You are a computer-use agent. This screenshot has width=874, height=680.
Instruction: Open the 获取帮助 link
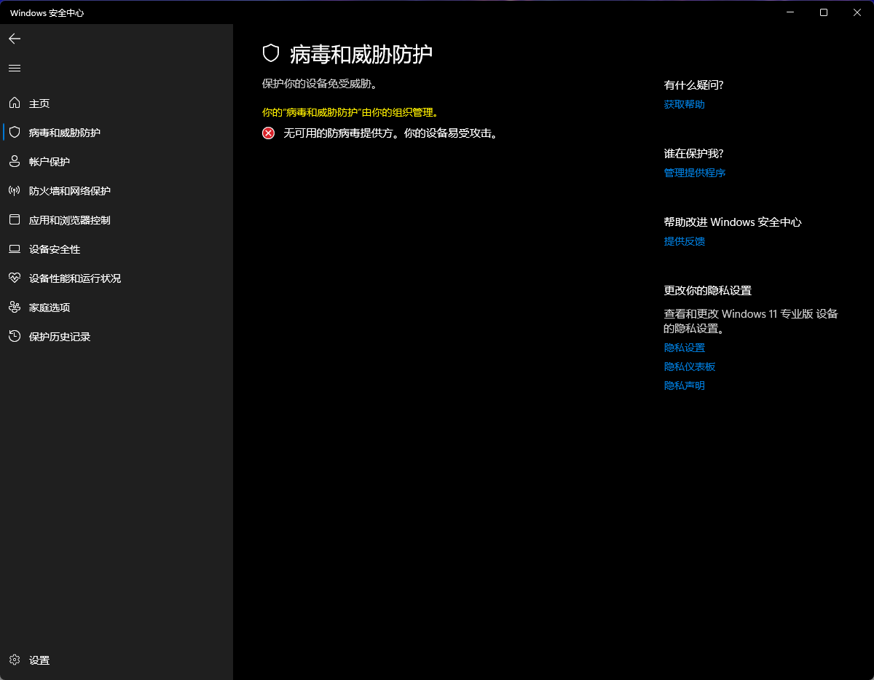[685, 104]
